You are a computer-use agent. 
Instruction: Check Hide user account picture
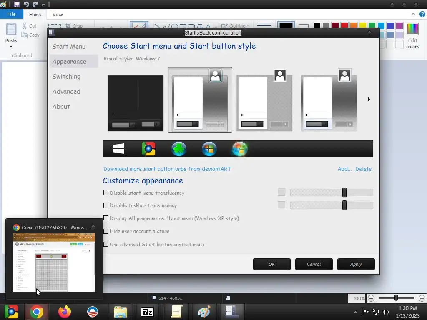point(106,231)
